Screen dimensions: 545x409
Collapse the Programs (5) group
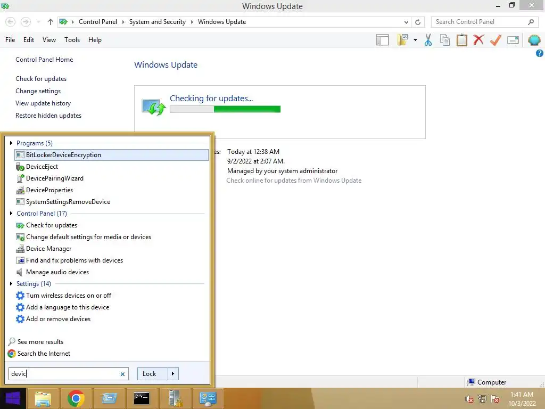point(11,143)
